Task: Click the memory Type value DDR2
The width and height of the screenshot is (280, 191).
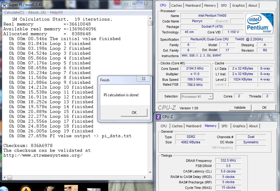Action: point(191,137)
